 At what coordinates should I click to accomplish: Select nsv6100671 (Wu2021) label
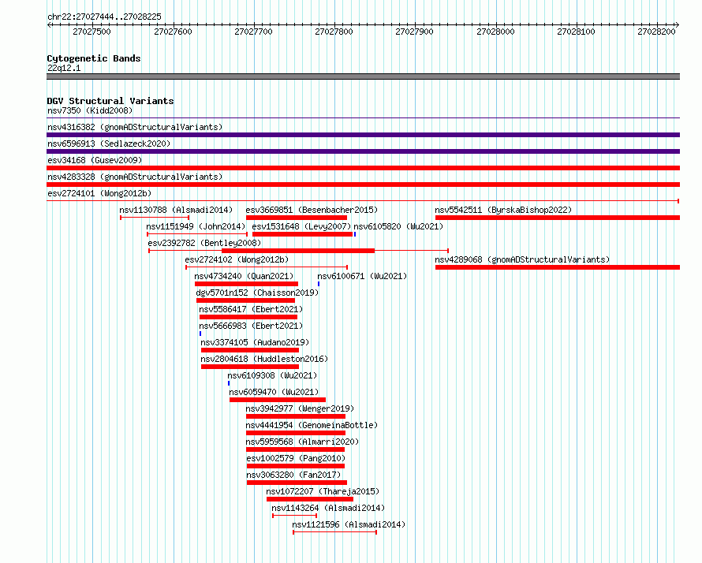tap(362, 276)
